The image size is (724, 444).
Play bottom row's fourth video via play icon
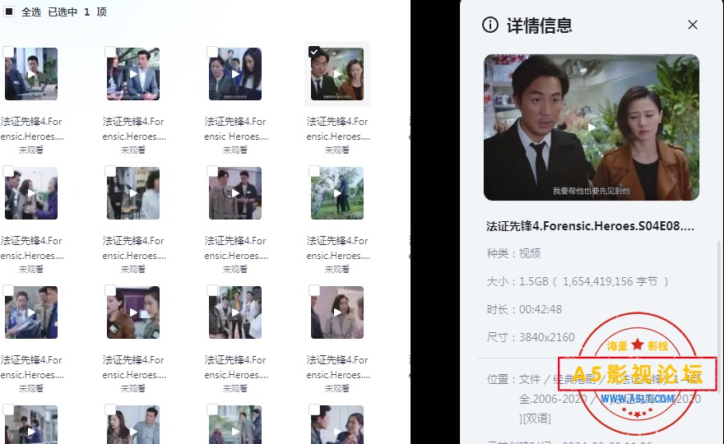coord(337,432)
